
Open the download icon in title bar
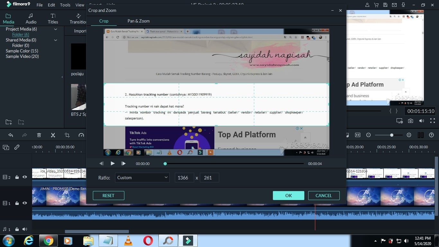(403, 5)
